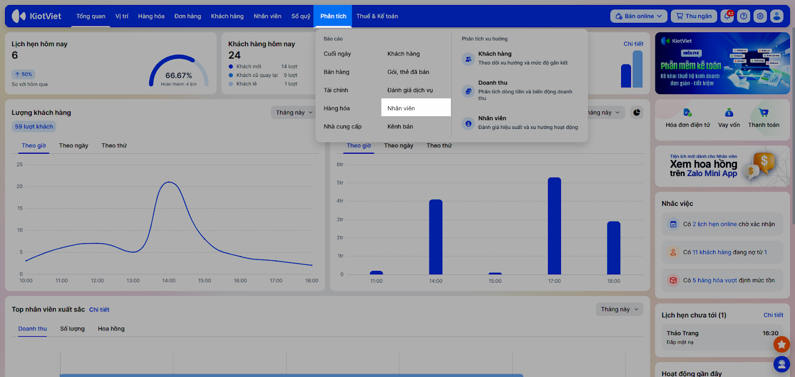This screenshot has height=377, width=795.
Task: Click the notification bell icon
Action: click(x=727, y=16)
